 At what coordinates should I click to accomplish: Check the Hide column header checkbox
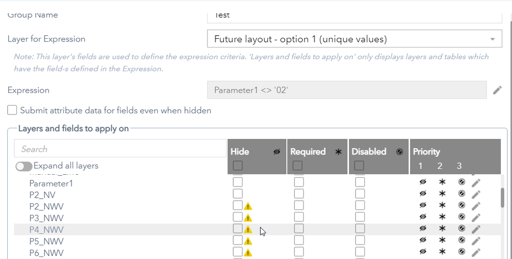[238, 166]
